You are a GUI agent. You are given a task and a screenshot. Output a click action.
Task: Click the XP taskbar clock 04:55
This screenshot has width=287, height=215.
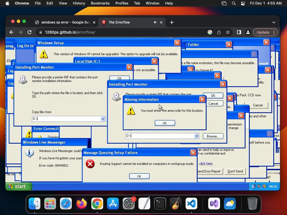click(273, 186)
